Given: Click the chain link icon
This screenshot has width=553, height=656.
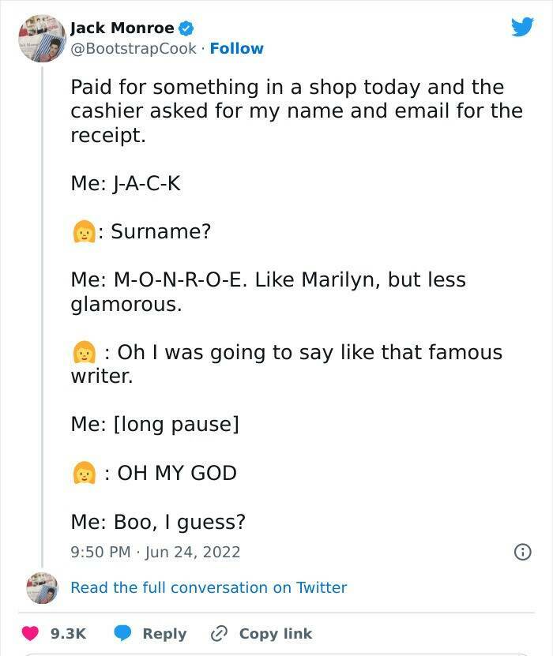Looking at the screenshot, I should click(219, 633).
